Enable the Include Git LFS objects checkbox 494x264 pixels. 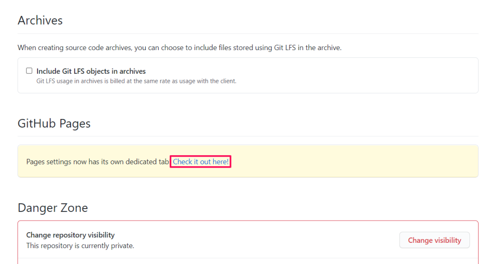tap(29, 71)
